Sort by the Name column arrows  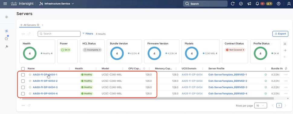tap(69, 68)
